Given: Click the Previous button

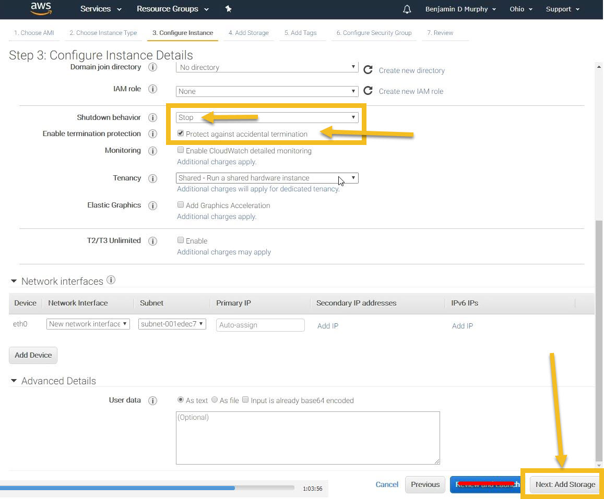Looking at the screenshot, I should (x=425, y=484).
